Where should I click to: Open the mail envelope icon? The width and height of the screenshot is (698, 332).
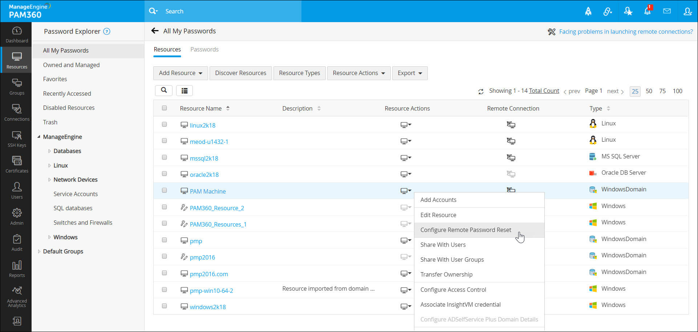pyautogui.click(x=667, y=11)
